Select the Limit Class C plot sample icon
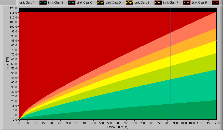 tap(101, 3)
